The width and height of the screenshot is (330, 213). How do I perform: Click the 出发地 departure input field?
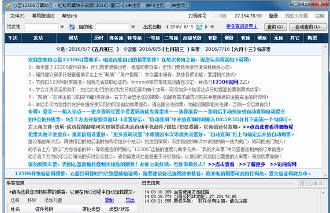(42, 27)
